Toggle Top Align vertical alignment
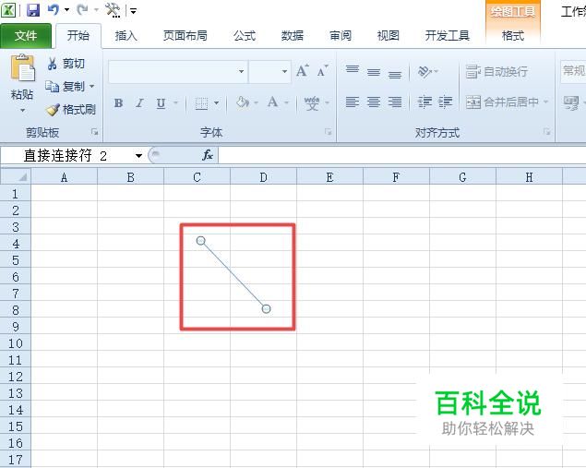The height and width of the screenshot is (468, 586). (352, 71)
